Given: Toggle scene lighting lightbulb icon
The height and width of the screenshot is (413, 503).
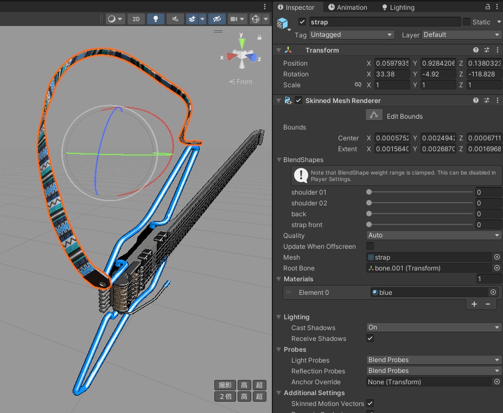Looking at the screenshot, I should click(x=156, y=19).
